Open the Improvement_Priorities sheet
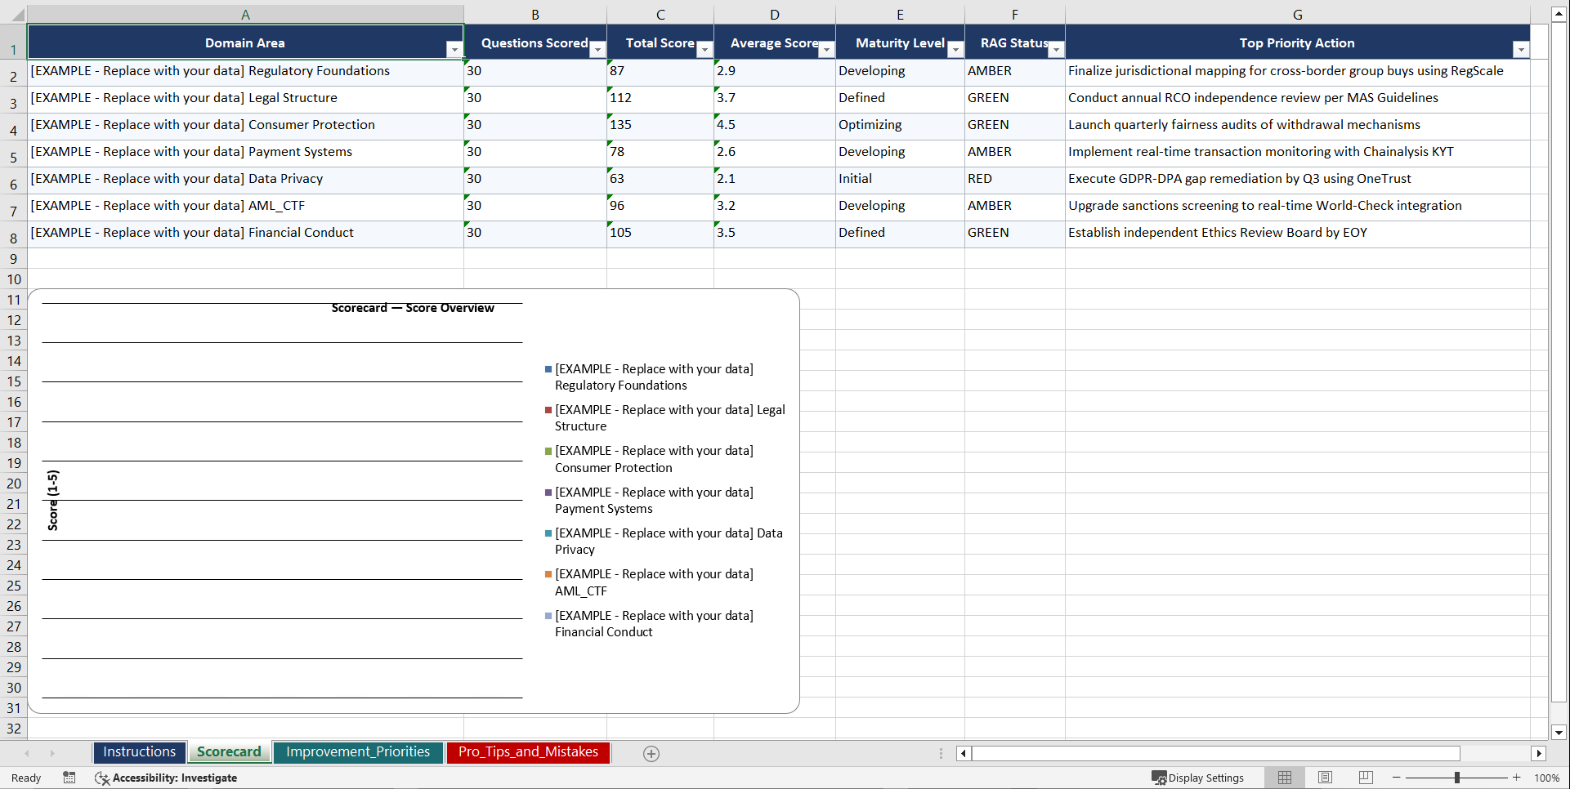 (358, 752)
